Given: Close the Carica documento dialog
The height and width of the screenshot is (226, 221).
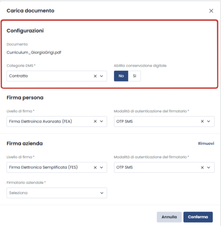Looking at the screenshot, I should pos(211,11).
